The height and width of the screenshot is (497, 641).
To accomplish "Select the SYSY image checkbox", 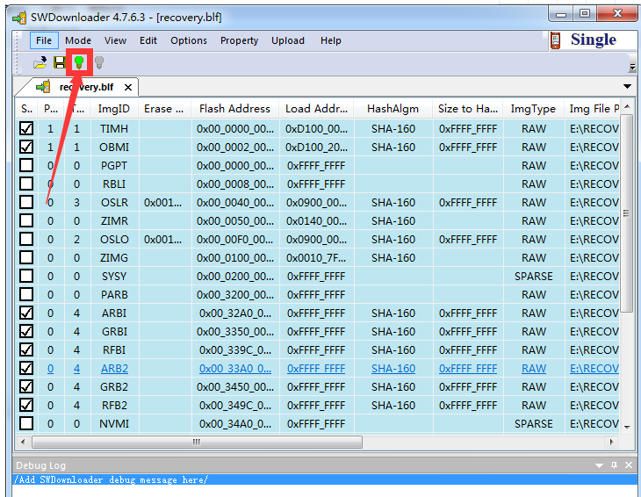I will (x=26, y=276).
